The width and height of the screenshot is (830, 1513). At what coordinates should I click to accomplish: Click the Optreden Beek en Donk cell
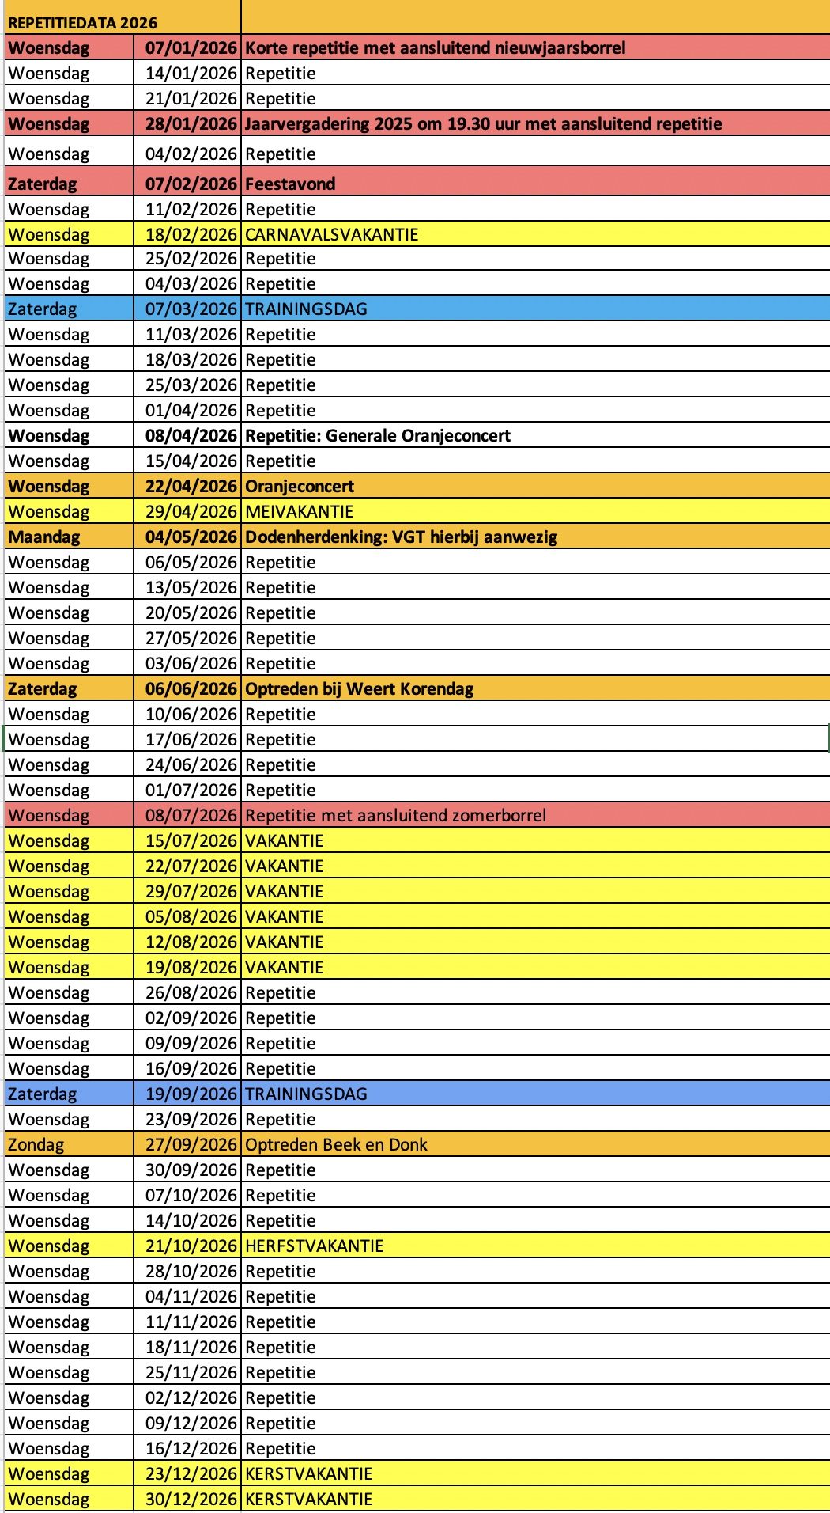(x=336, y=1144)
